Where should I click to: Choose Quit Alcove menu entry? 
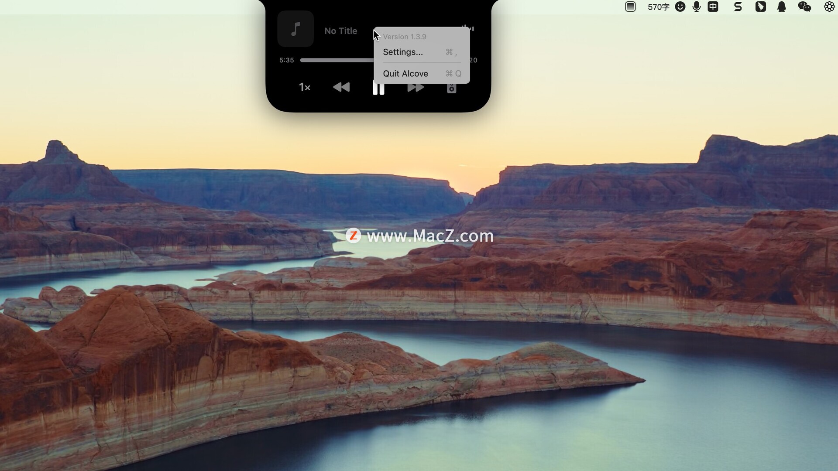point(405,74)
